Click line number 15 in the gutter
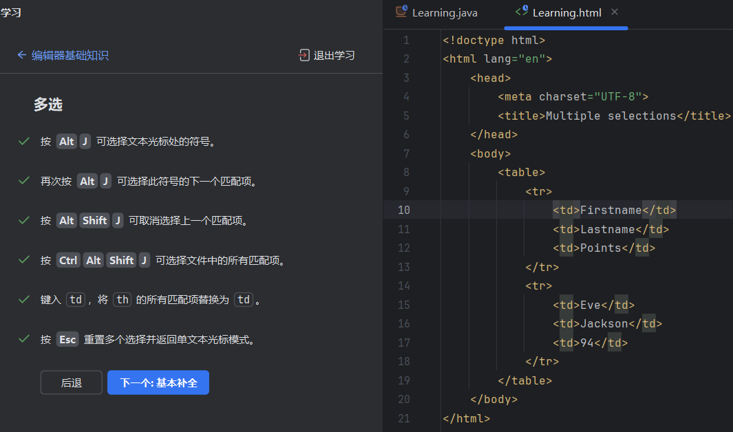 coord(404,305)
